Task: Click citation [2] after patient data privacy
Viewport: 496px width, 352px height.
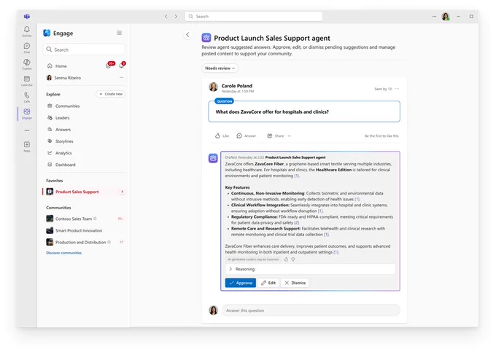Action: click(x=297, y=223)
